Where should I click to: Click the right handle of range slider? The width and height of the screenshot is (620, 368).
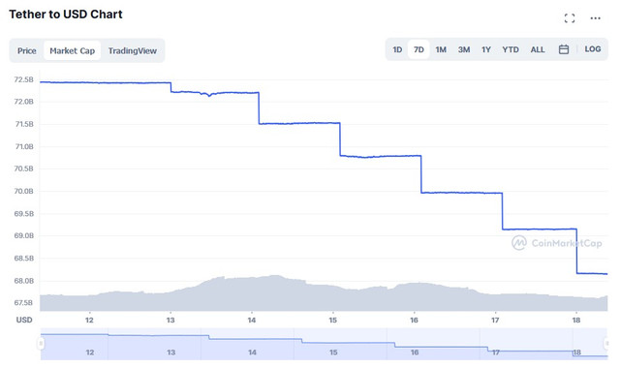pyautogui.click(x=606, y=343)
